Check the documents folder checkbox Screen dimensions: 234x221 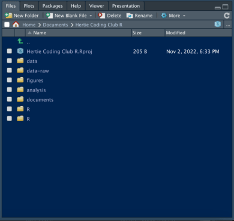pyautogui.click(x=10, y=99)
